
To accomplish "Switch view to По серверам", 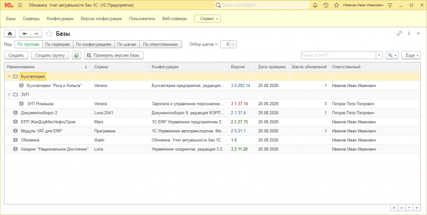I will [58, 44].
